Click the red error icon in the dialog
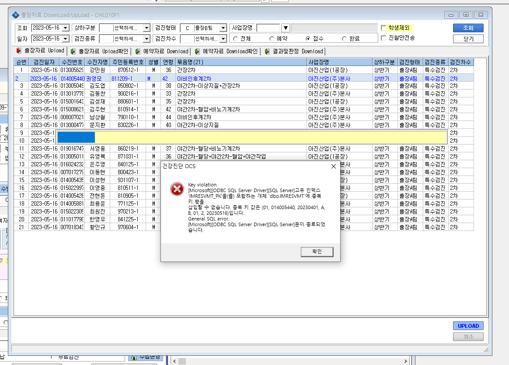 pyautogui.click(x=177, y=189)
